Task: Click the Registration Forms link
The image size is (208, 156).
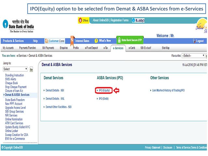Action: (x=120, y=20)
